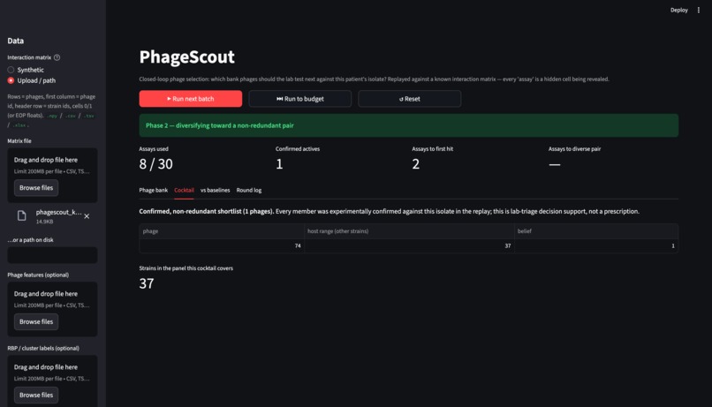Browse files for RBP / cluster labels
The width and height of the screenshot is (712, 407).
pyautogui.click(x=36, y=396)
